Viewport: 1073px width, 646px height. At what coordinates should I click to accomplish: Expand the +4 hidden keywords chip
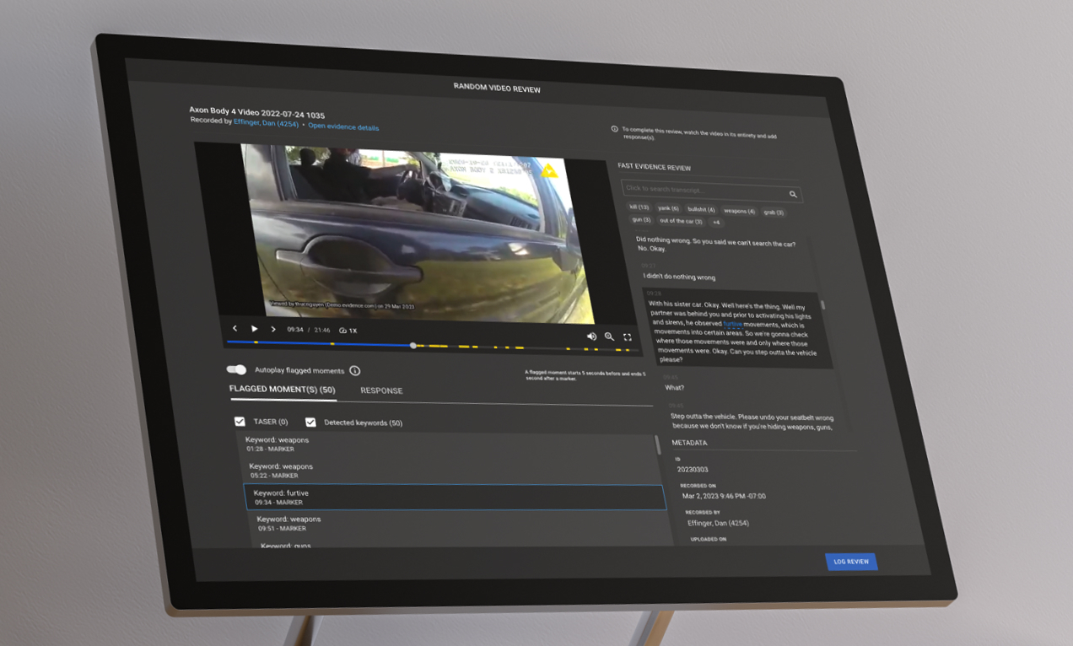(x=716, y=222)
